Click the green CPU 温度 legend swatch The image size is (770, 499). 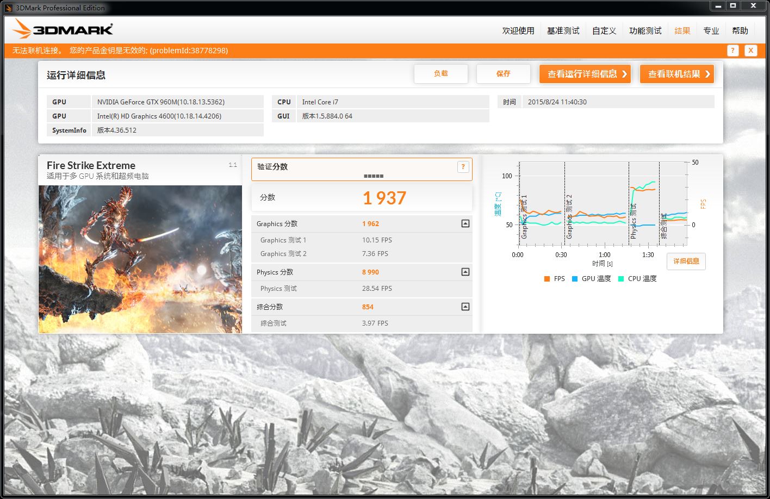coord(620,279)
